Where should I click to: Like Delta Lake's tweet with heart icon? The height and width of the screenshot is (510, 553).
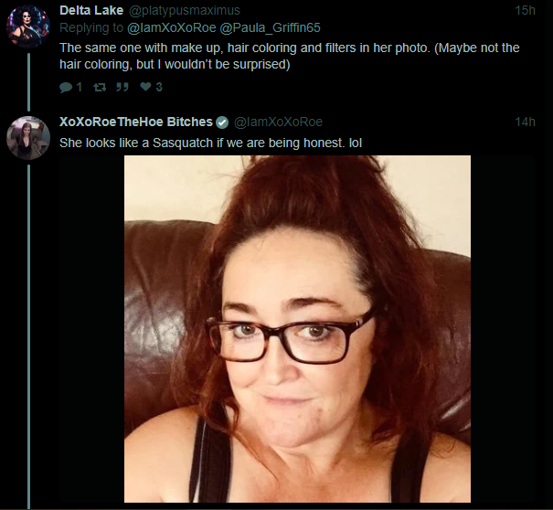pos(145,87)
